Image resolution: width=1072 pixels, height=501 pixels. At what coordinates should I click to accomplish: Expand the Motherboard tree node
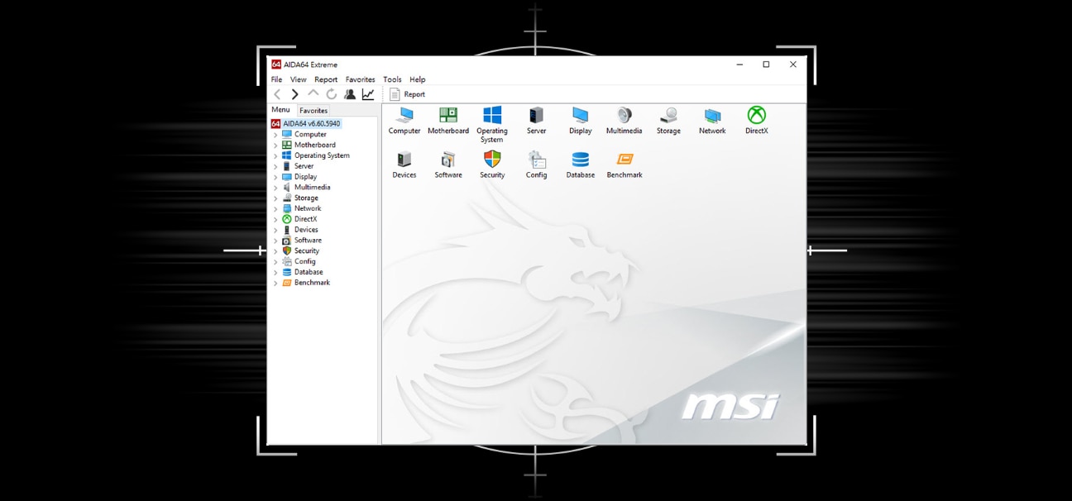pyautogui.click(x=276, y=146)
